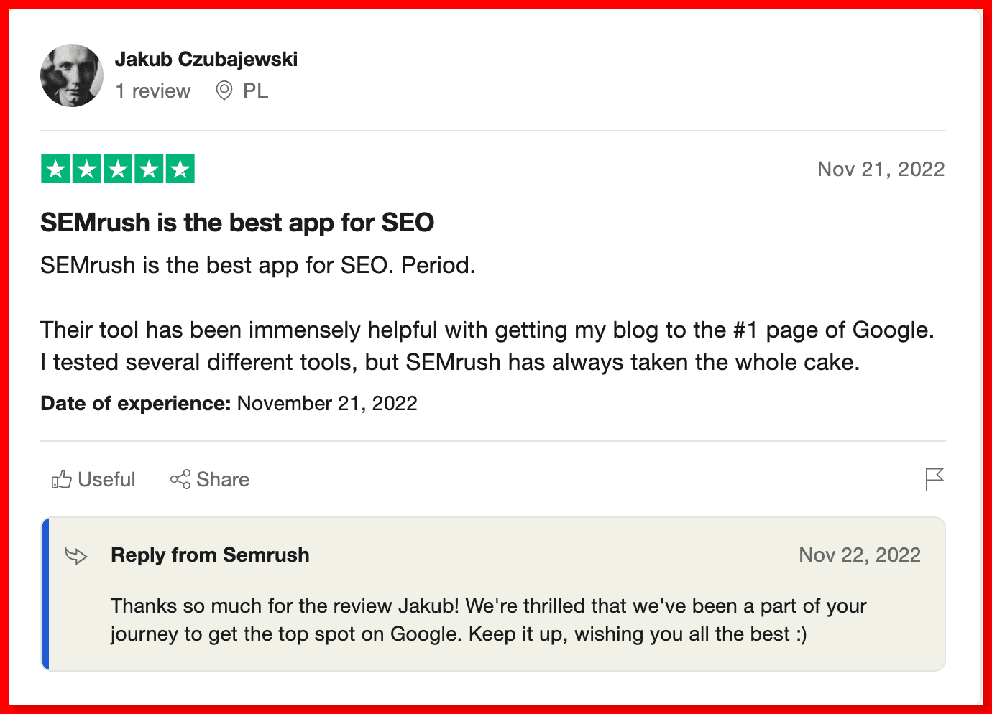992x714 pixels.
Task: Share this SEMrush review
Action: tap(210, 479)
